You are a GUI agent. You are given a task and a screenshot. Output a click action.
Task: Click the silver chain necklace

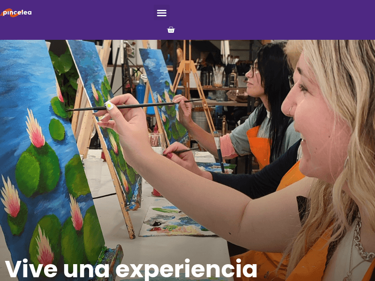(362, 241)
